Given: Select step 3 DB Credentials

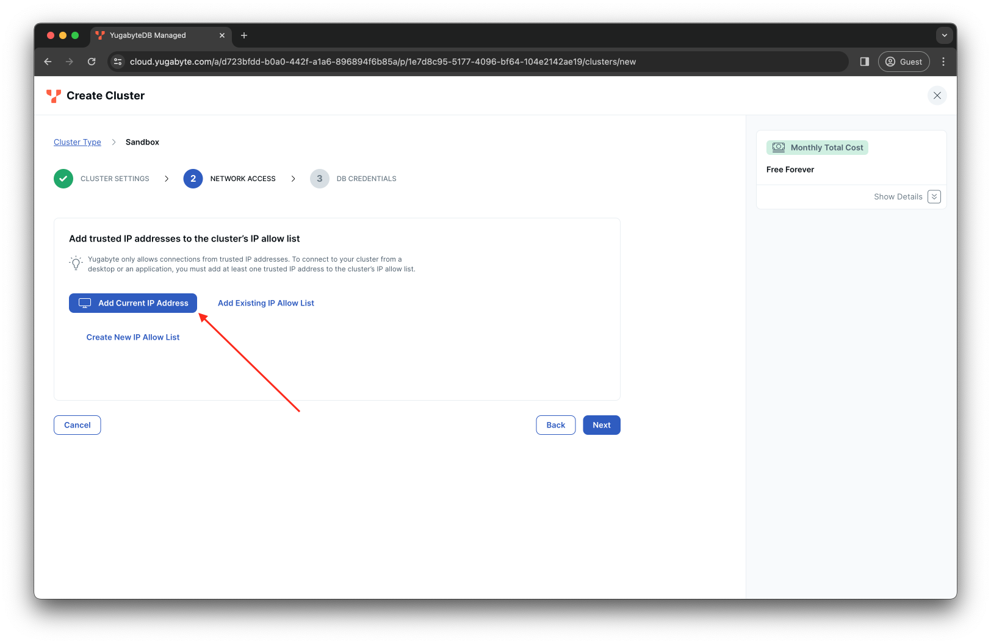Looking at the screenshot, I should (320, 179).
